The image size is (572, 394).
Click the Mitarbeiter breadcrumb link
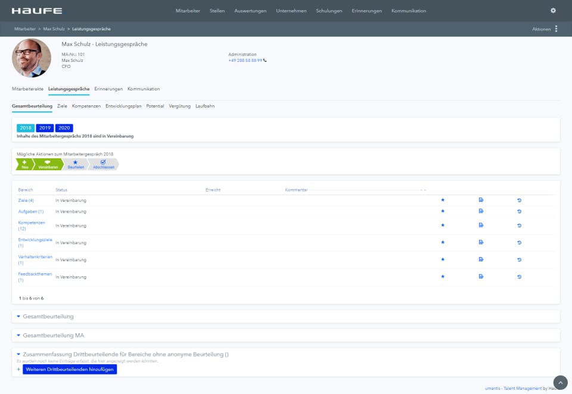tap(25, 29)
